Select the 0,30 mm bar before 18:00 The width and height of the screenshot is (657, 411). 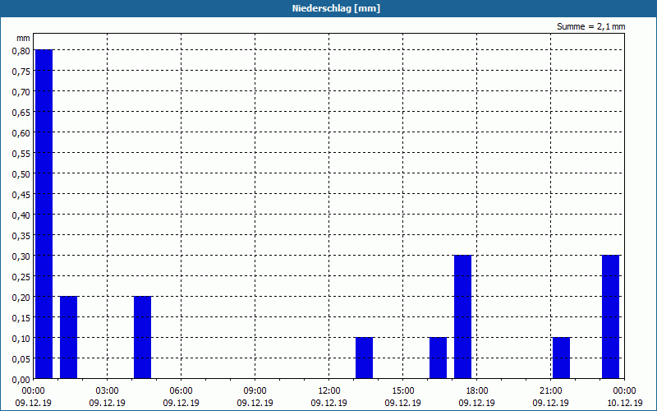point(462,317)
